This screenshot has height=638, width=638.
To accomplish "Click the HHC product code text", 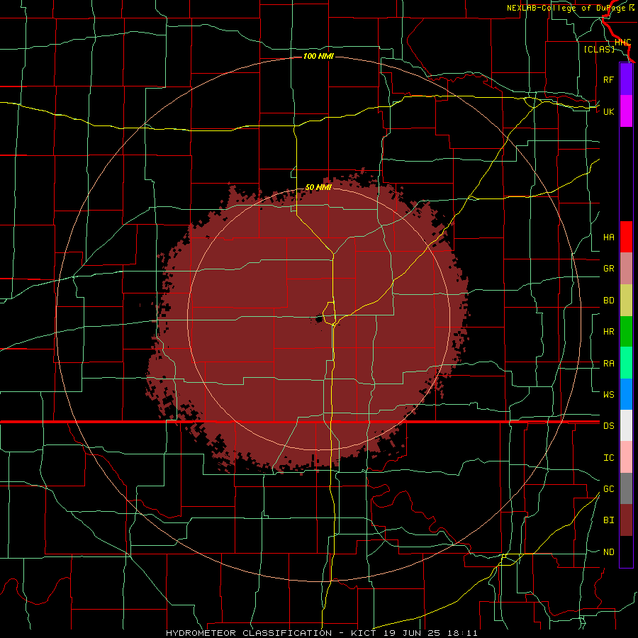I will [x=622, y=43].
